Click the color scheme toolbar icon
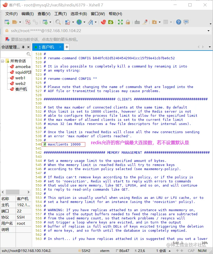This screenshot has height=254, width=213. (x=67, y=22)
